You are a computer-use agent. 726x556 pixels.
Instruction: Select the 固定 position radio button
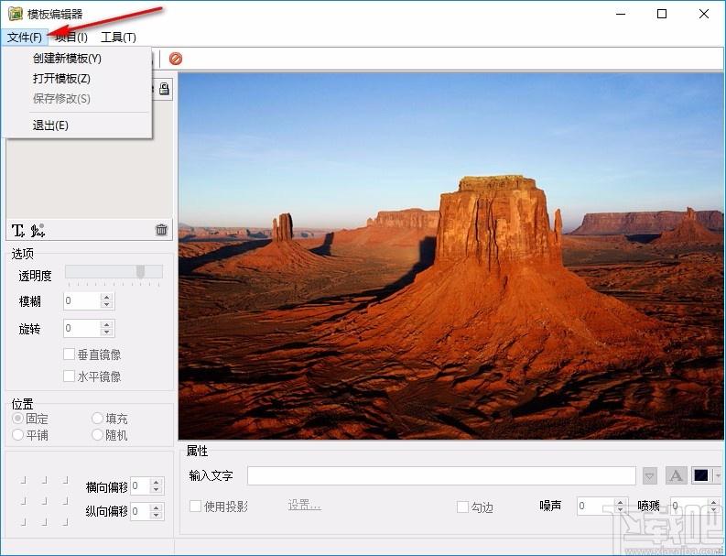(x=18, y=419)
